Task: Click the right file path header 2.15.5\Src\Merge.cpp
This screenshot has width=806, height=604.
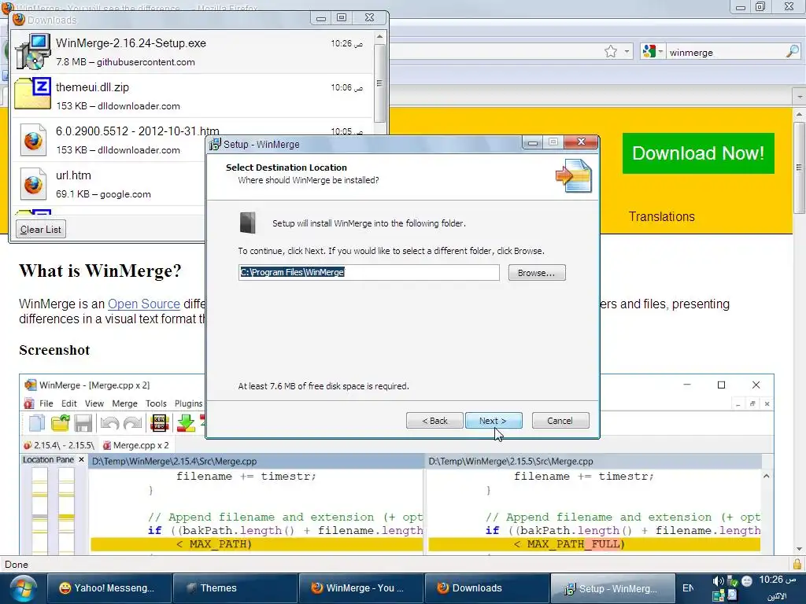Action: point(511,461)
